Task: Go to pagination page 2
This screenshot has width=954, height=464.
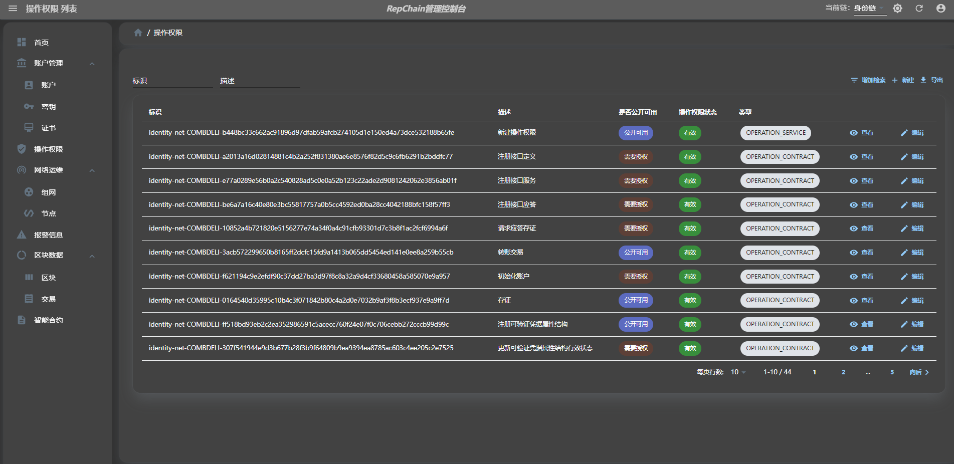Action: coord(843,372)
